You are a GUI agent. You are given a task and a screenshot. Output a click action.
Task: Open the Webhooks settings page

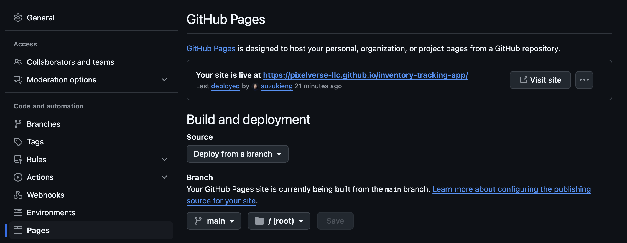pos(91,195)
